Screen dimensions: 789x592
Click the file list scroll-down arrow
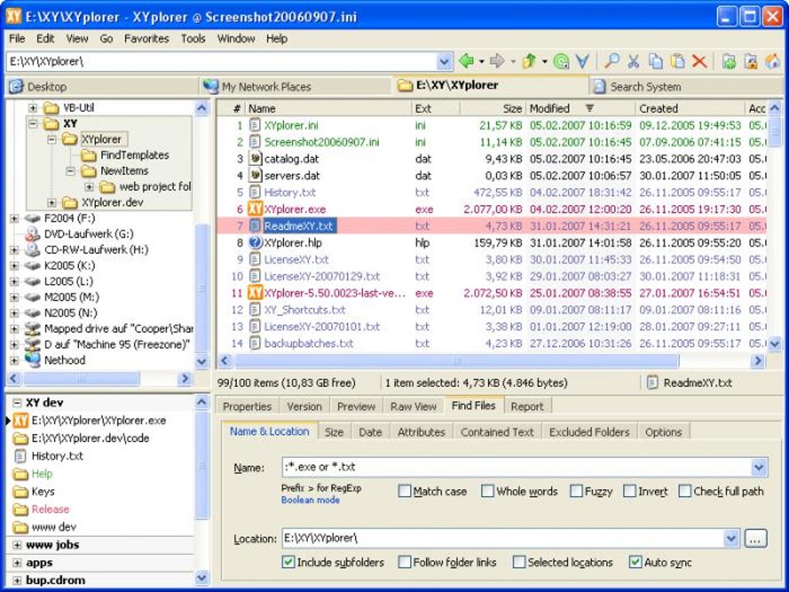tap(775, 344)
